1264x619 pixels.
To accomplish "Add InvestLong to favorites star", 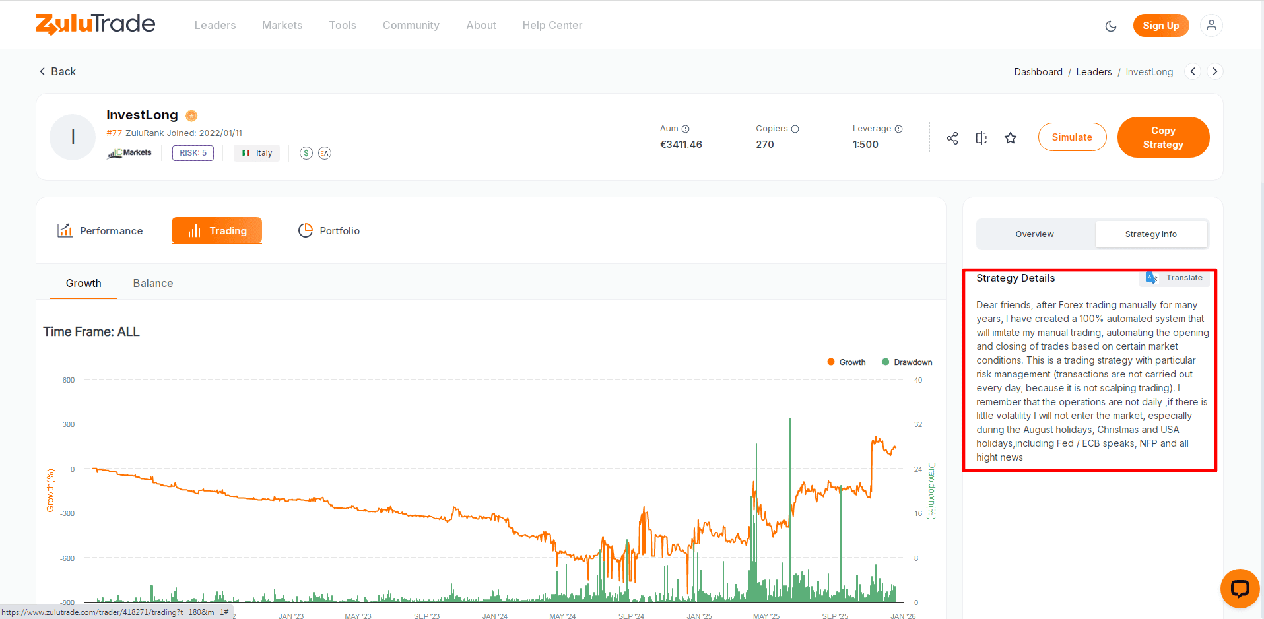I will pyautogui.click(x=1011, y=138).
